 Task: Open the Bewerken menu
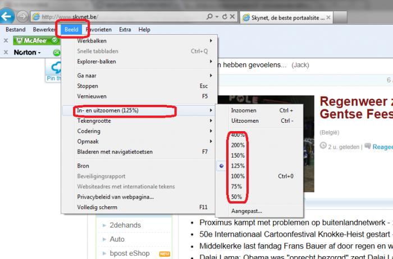44,30
